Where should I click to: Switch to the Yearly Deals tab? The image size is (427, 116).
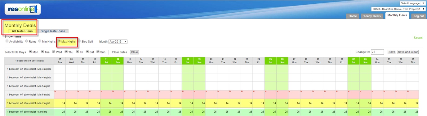(x=372, y=16)
